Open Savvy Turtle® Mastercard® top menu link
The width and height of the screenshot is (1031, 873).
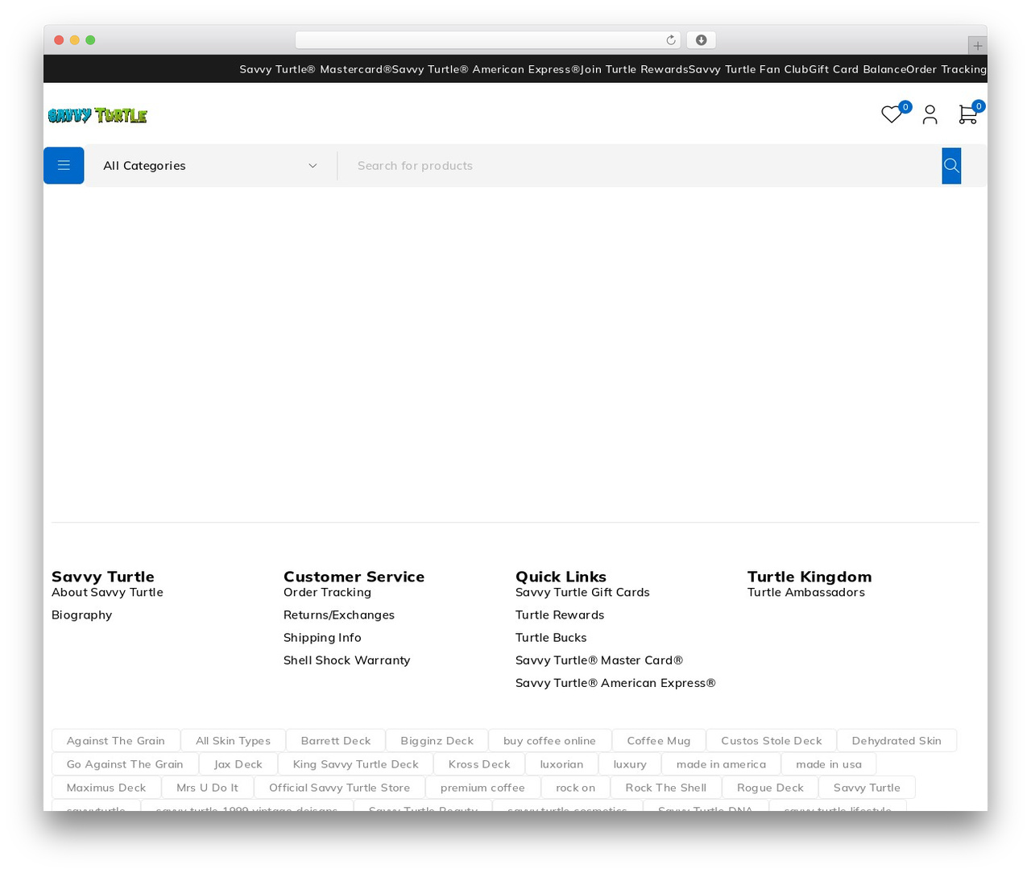(x=316, y=69)
